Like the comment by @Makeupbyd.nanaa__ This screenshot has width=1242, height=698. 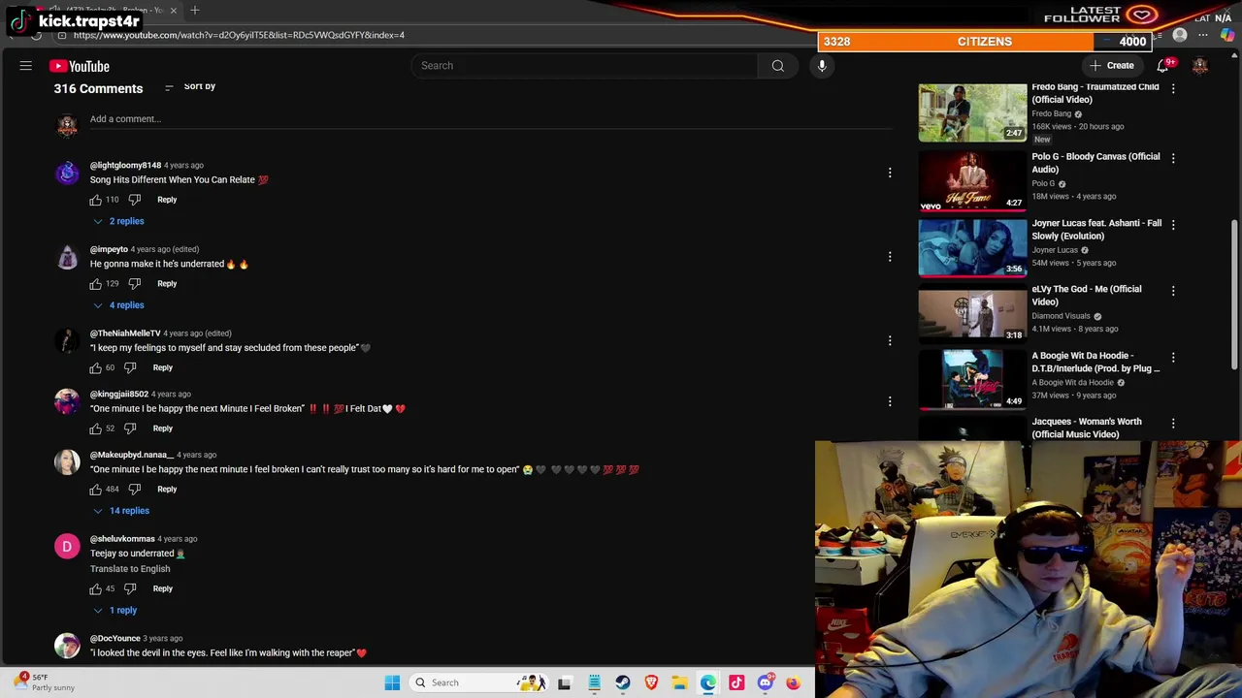(96, 490)
